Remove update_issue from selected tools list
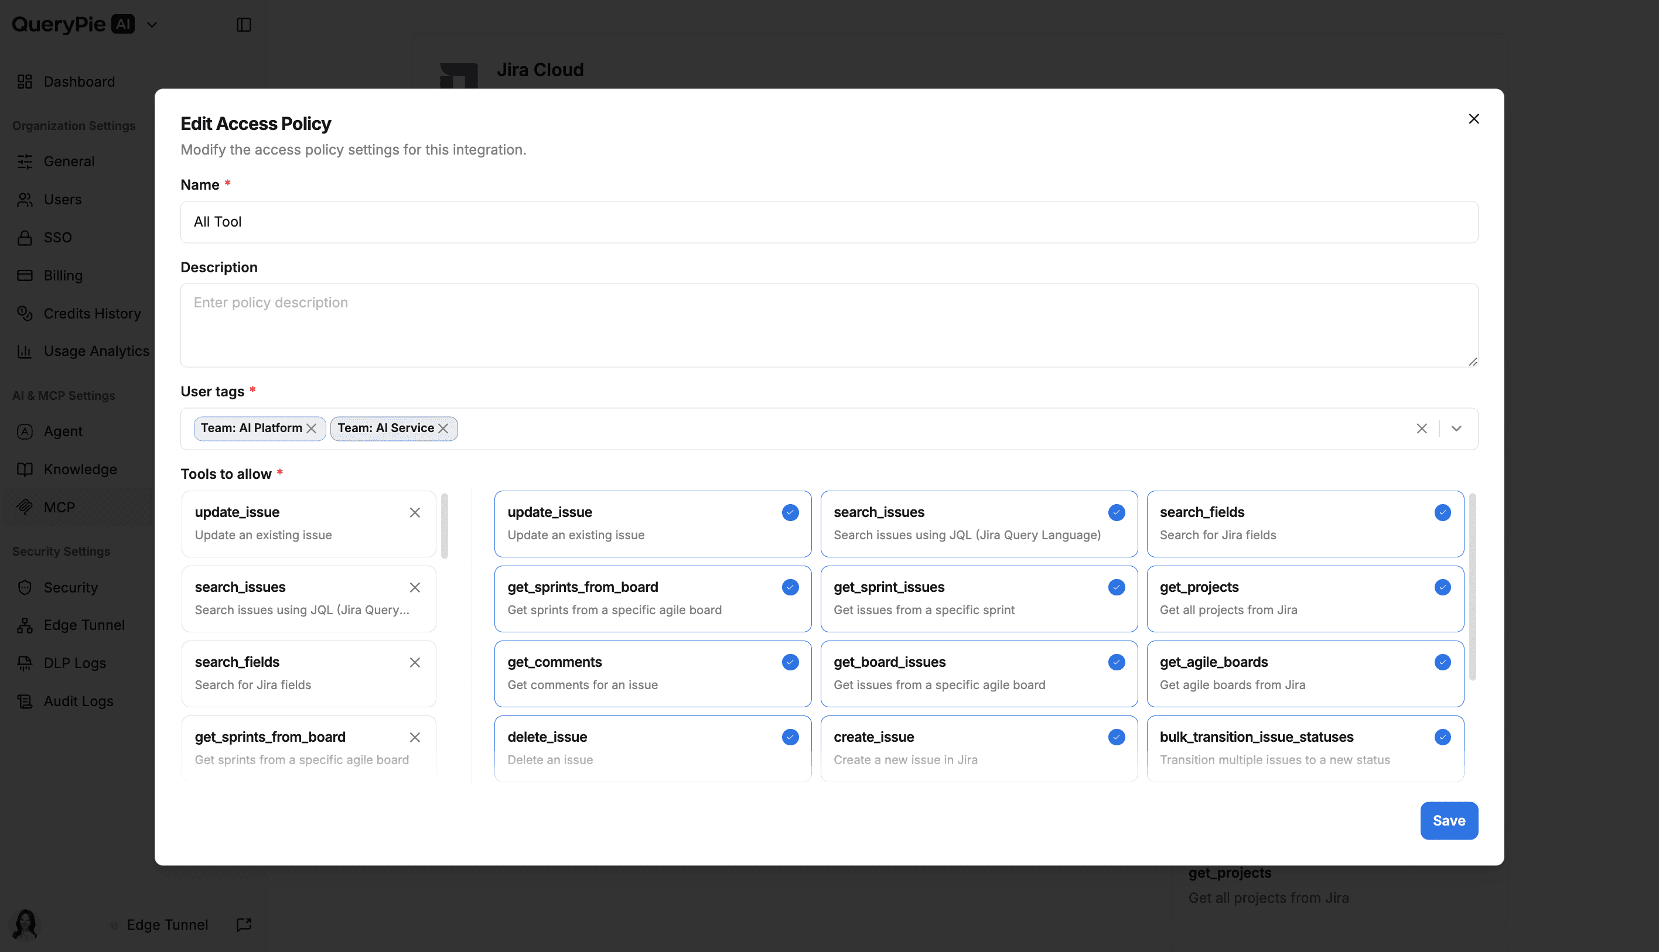 point(415,513)
